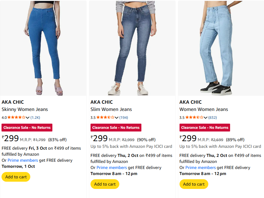The width and height of the screenshot is (264, 198).
Task: Click the Skinny Women Jeans title
Action: point(25,109)
